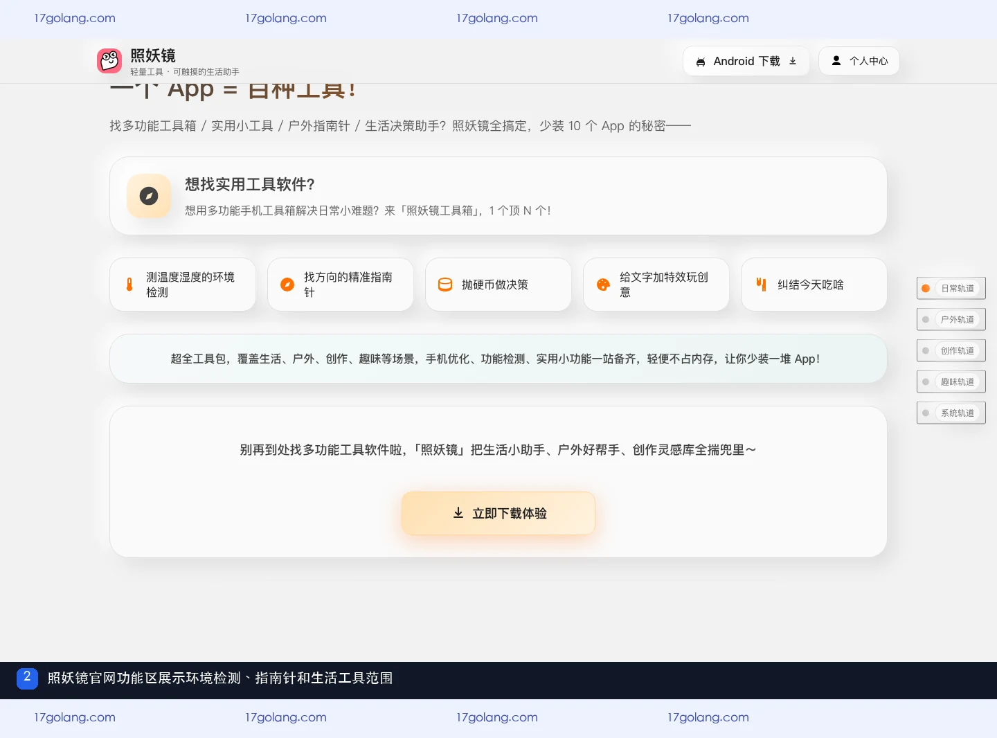Click the gray dot of 趣味轨道
Image resolution: width=997 pixels, height=738 pixels.
926,381
